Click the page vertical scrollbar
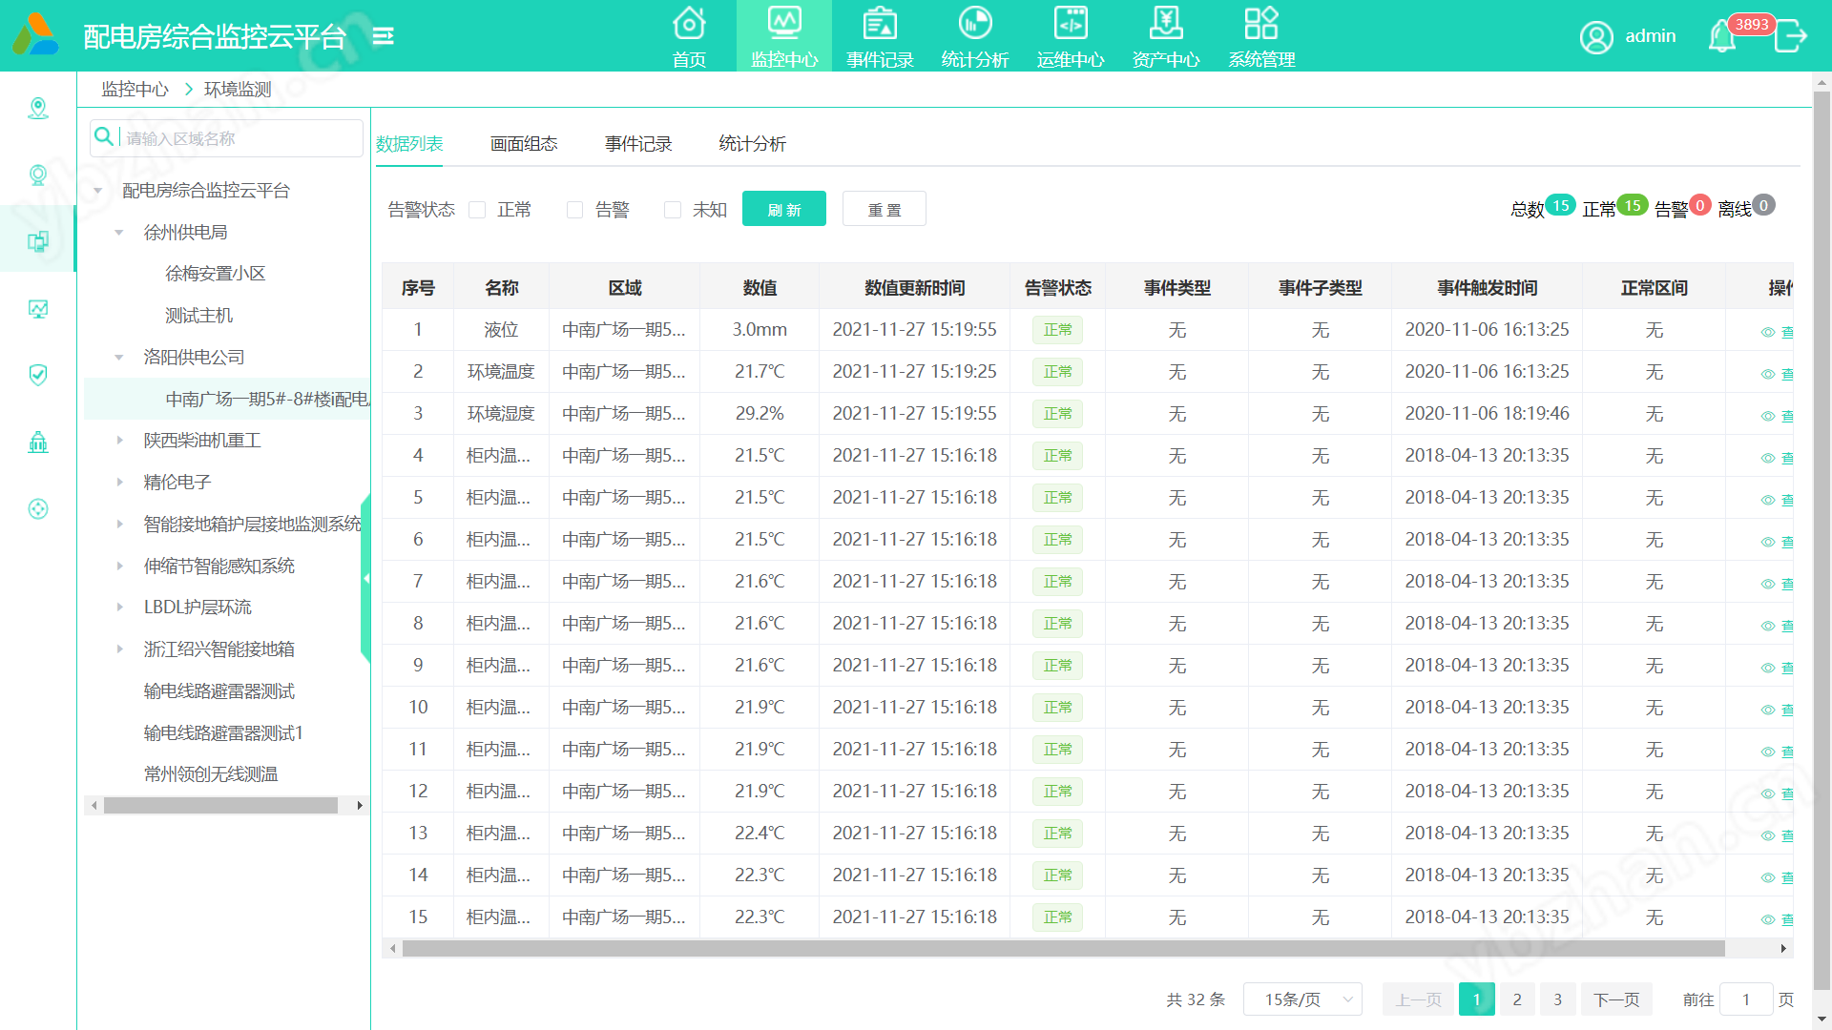Screen dimensions: 1832x1030 [x=1822, y=539]
